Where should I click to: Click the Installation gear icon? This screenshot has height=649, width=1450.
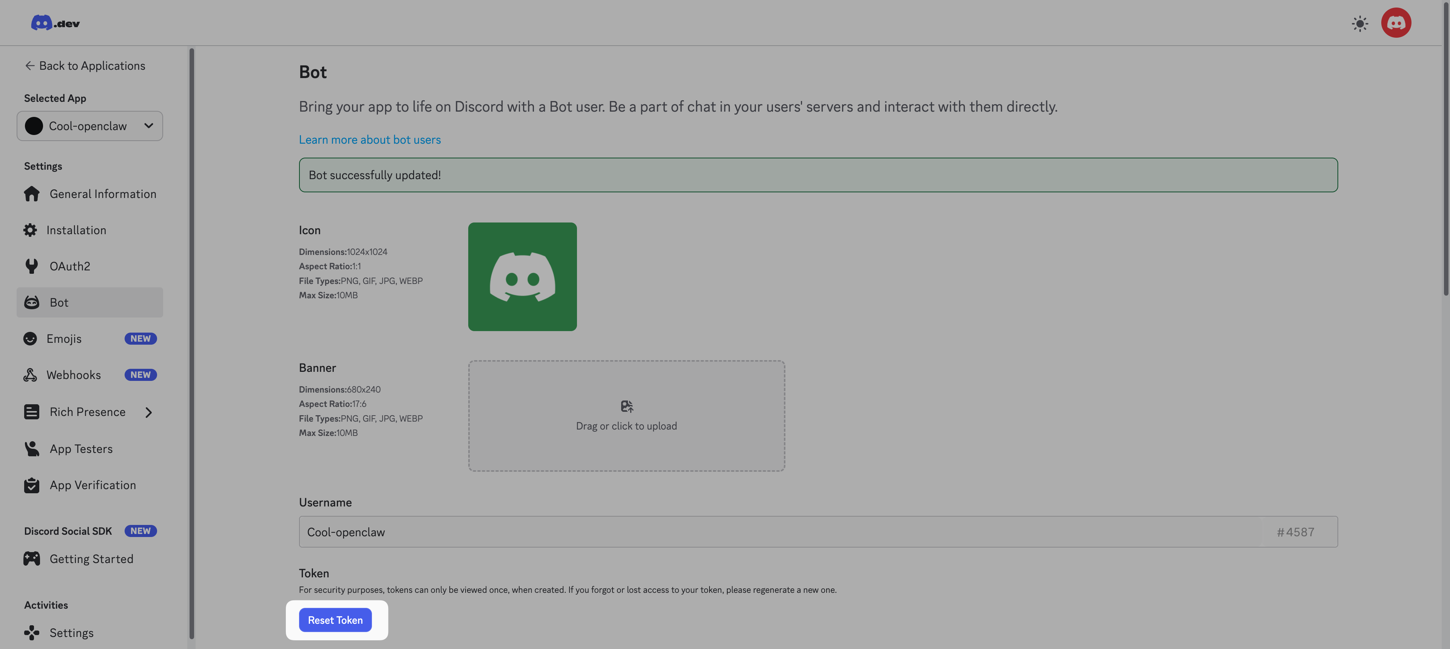31,230
